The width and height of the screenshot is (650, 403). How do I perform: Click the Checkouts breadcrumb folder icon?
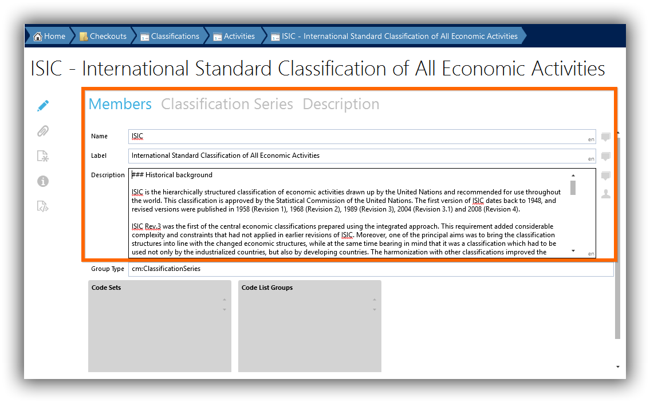[x=83, y=37]
